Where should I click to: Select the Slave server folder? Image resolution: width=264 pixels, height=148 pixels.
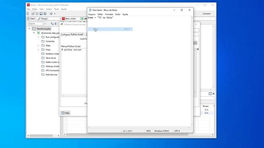coord(49,58)
